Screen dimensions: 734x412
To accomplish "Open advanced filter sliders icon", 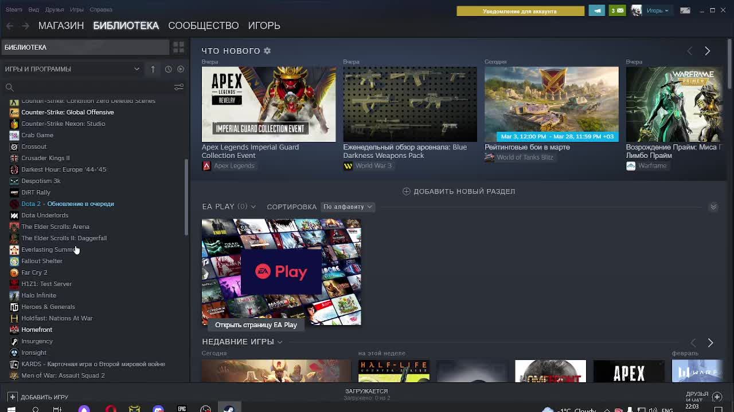I will click(179, 87).
